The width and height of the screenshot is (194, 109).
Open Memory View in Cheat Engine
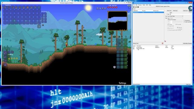[136, 43]
